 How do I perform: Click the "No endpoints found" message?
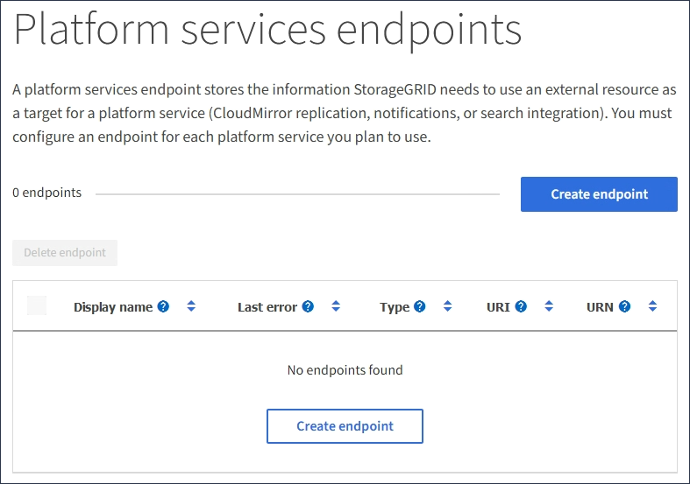pos(345,370)
